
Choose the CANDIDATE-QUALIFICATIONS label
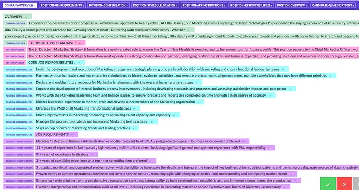click(333, 5)
